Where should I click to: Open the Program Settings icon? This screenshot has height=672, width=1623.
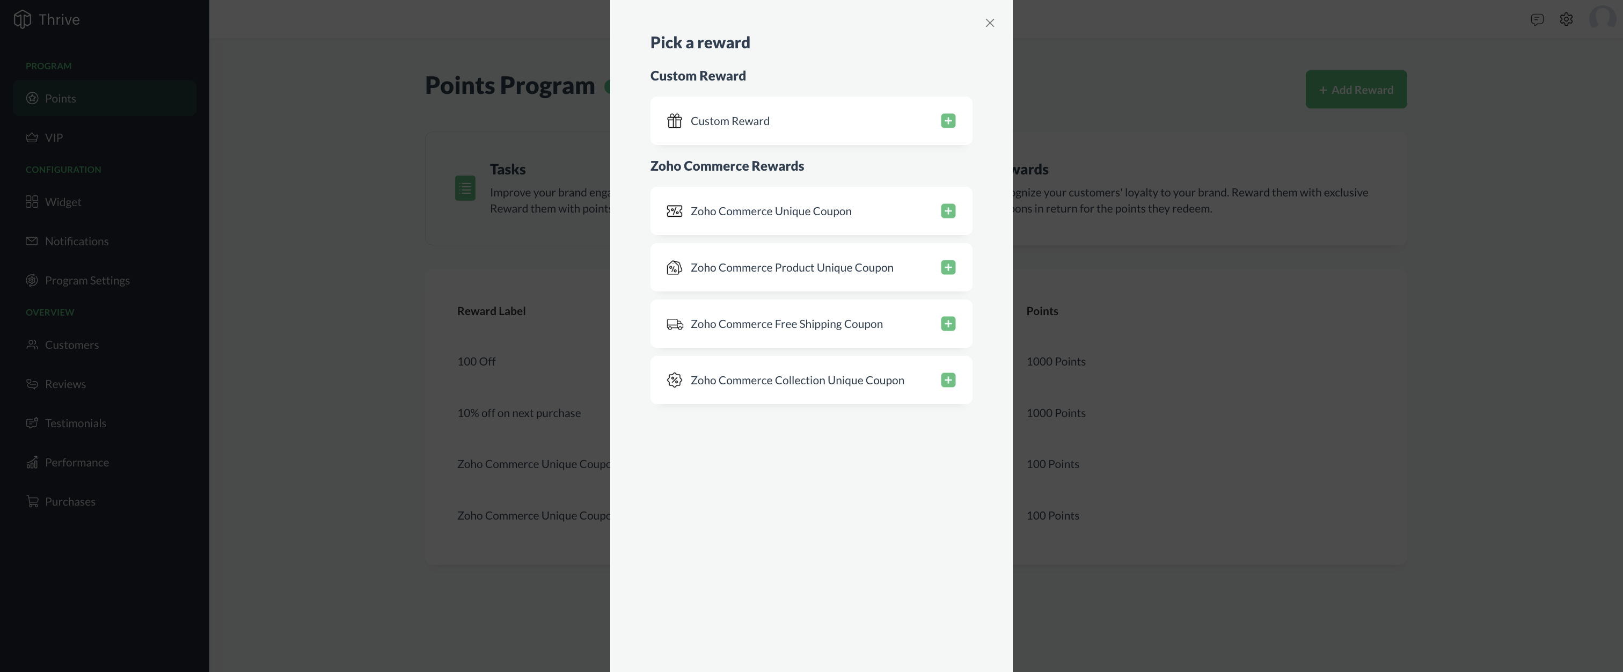tap(32, 280)
